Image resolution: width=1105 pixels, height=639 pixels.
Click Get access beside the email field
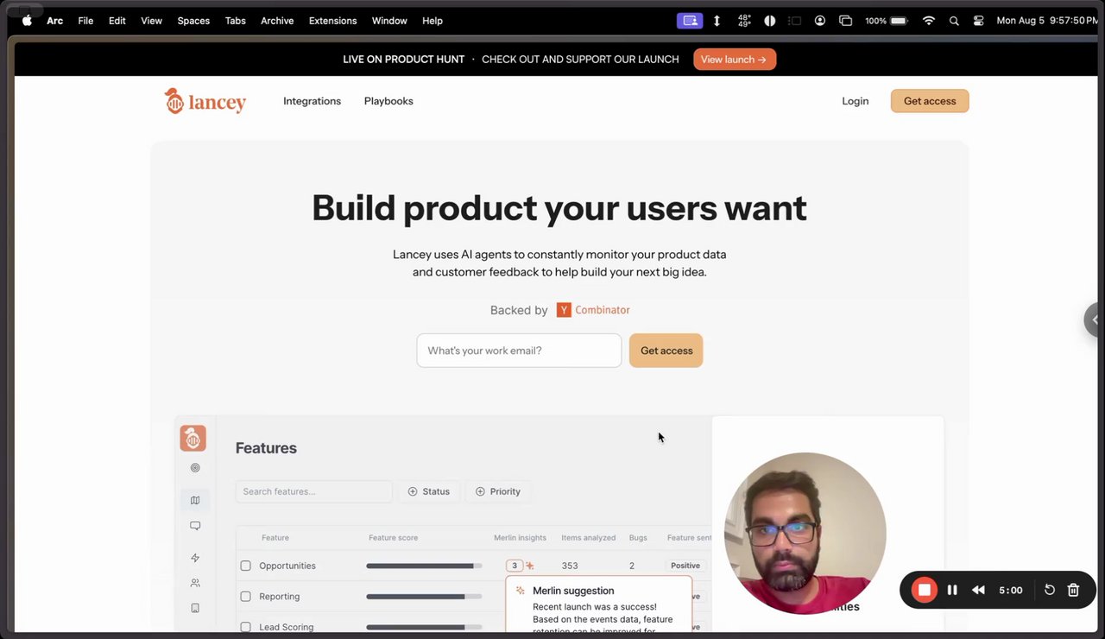[666, 351]
